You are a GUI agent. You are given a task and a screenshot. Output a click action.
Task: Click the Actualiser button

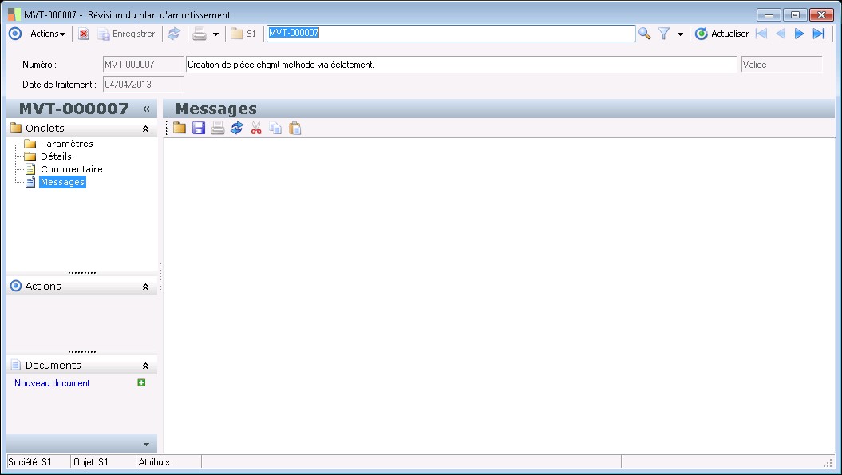point(721,34)
